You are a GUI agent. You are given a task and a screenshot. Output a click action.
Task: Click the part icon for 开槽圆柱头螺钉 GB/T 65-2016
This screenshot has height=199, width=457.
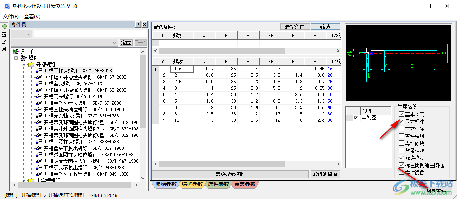[39, 71]
